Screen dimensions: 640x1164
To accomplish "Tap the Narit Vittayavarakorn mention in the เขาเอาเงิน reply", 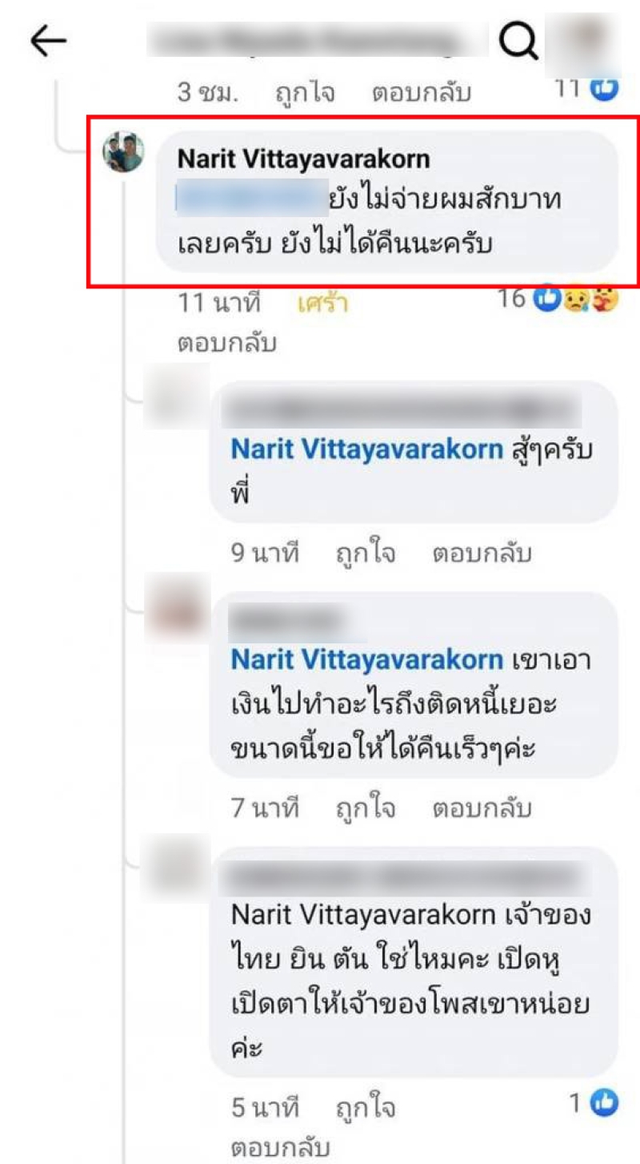I will [366, 661].
